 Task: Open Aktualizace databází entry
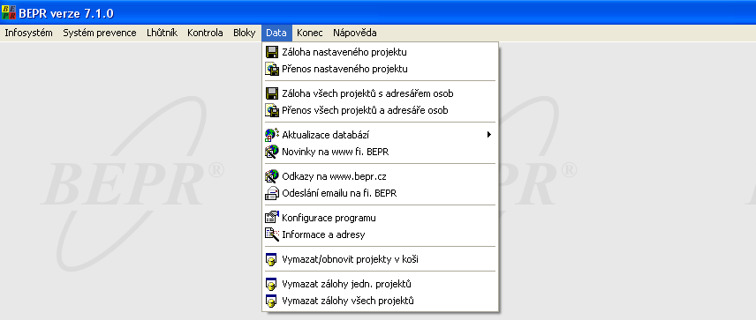tap(380, 135)
